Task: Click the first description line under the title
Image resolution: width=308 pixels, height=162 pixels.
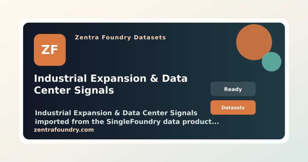Action: coord(116,113)
